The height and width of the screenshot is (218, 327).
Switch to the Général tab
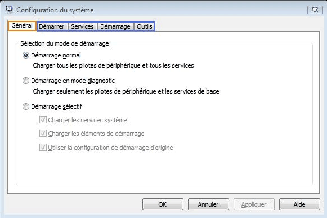[x=22, y=25]
